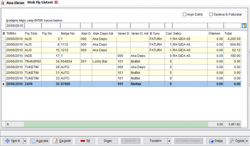Click the B.Turu column header

157,33
